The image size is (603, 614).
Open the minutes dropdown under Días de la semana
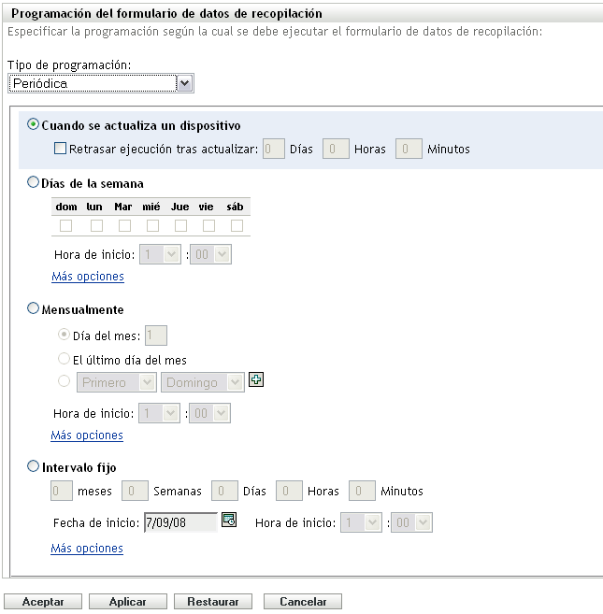(210, 254)
